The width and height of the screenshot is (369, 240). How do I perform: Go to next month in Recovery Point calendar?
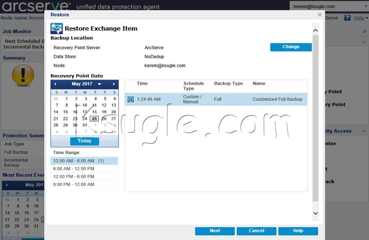click(x=114, y=84)
